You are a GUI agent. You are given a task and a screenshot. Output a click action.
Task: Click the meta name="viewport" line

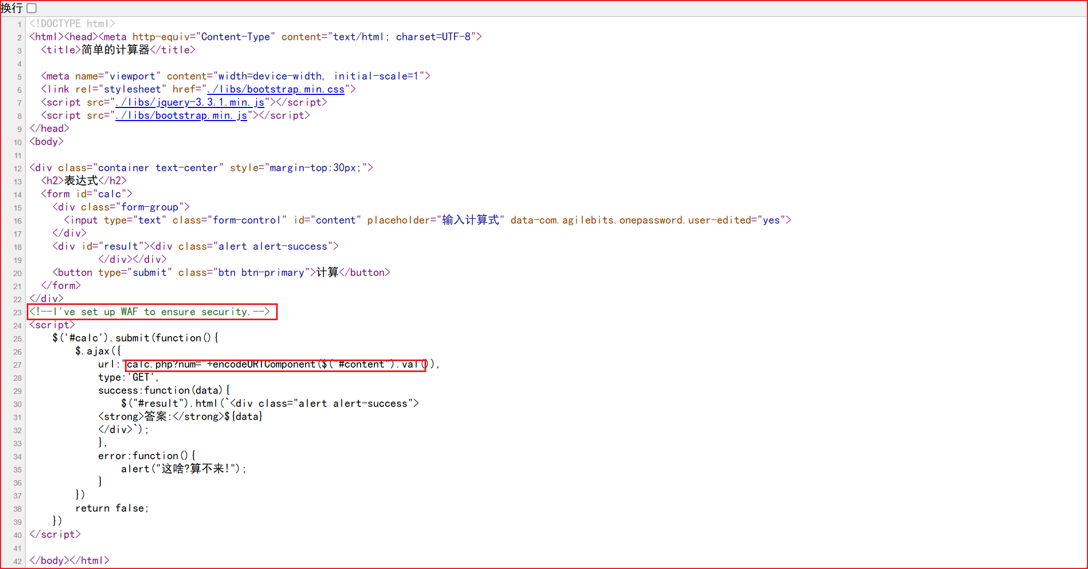(236, 76)
